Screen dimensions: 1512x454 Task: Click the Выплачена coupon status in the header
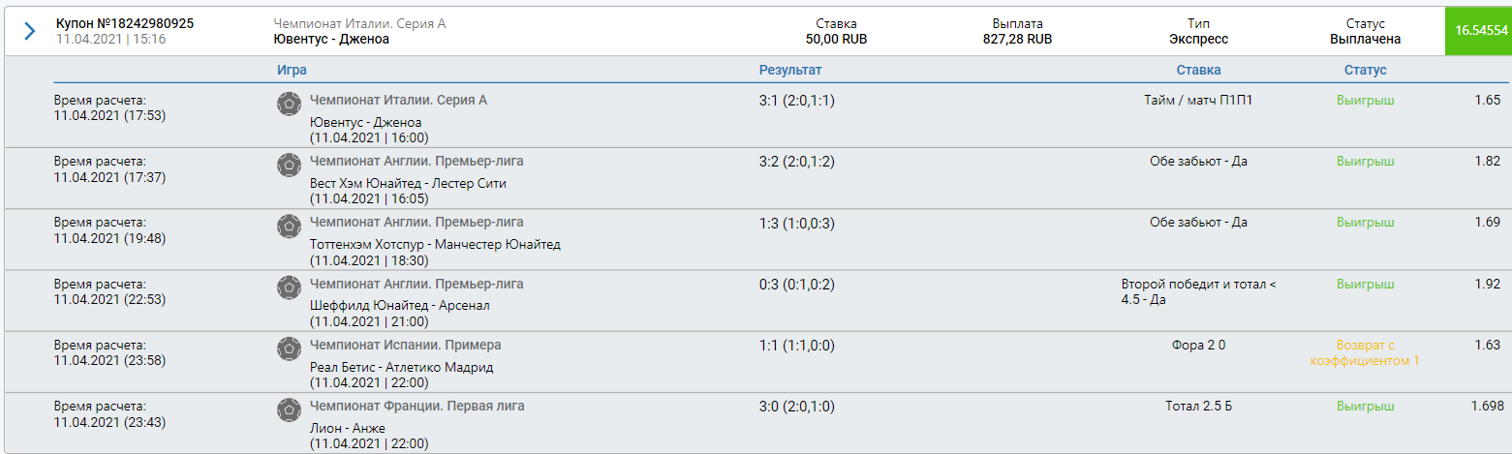[1366, 40]
